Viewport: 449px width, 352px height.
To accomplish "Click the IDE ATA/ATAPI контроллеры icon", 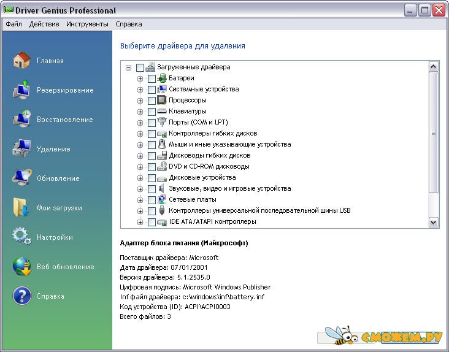I will (x=162, y=222).
